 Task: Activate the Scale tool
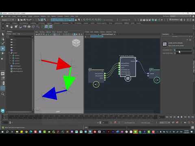tap(2, 59)
